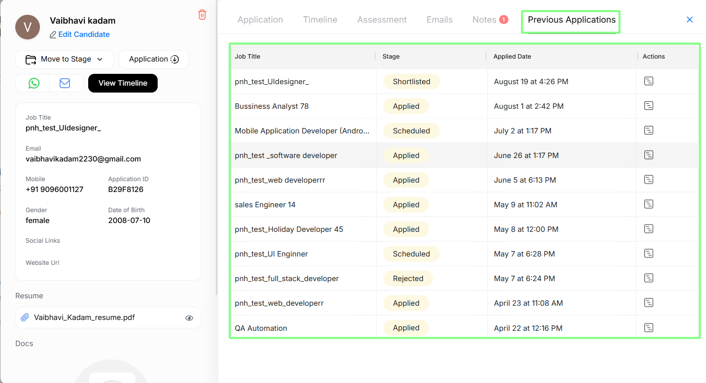Open action icon for sales Engineer 14 row

point(649,204)
